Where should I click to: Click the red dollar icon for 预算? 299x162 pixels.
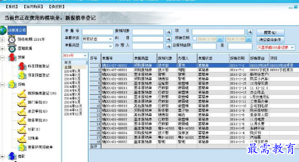[x=12, y=57]
